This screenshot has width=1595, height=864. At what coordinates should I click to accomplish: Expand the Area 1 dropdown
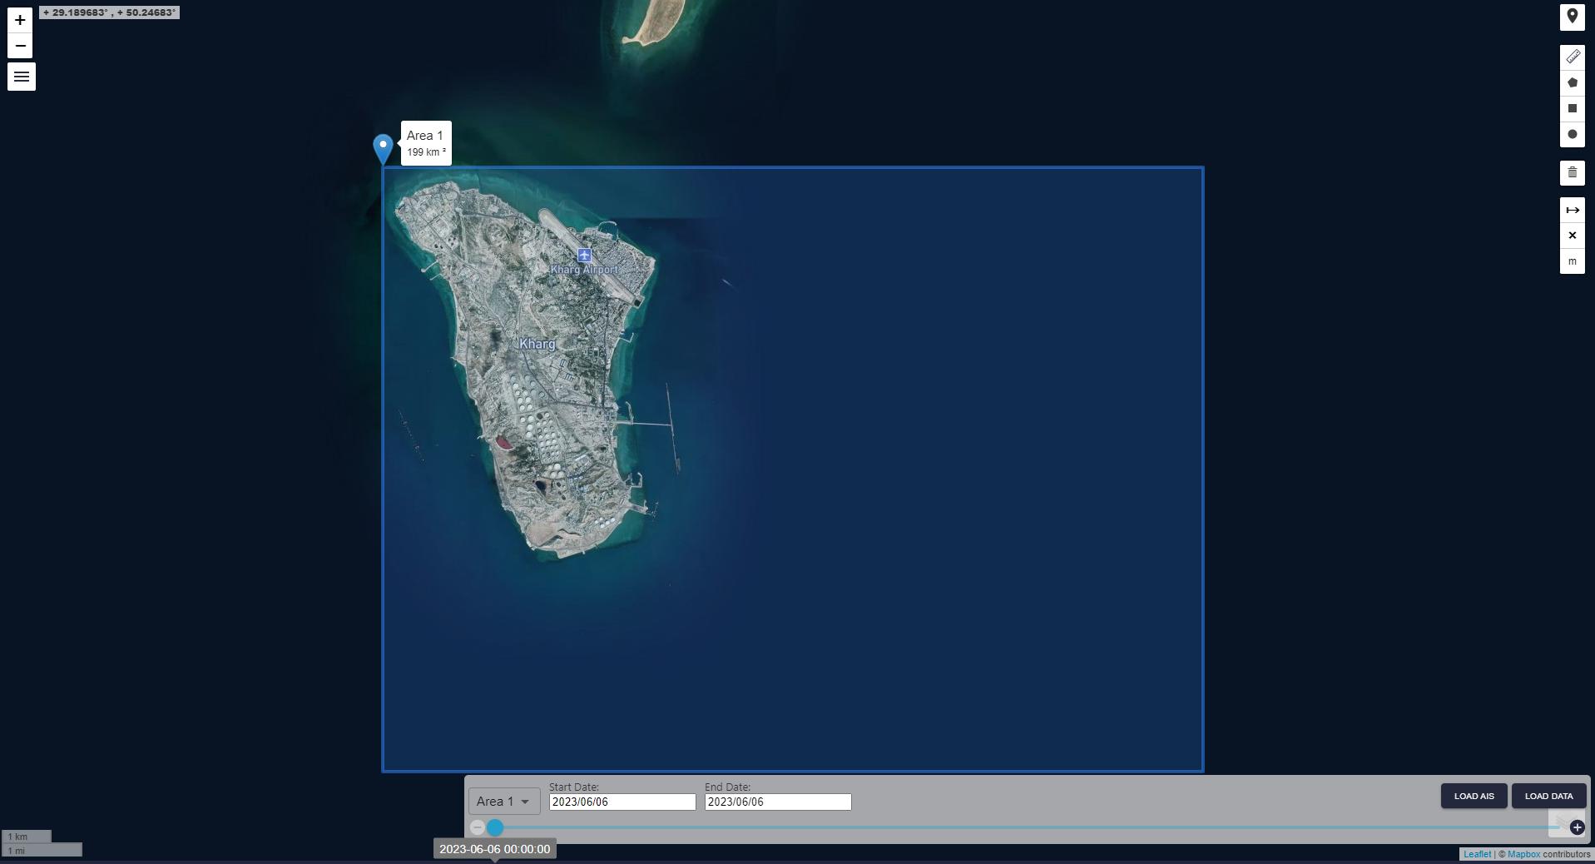pyautogui.click(x=503, y=801)
